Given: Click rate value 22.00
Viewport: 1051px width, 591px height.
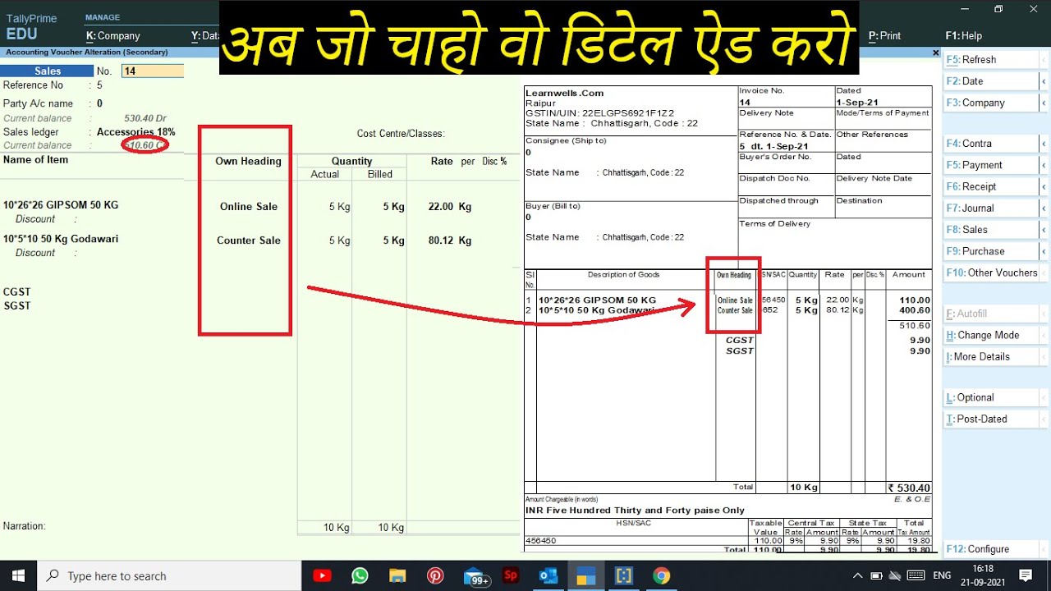Looking at the screenshot, I should coord(441,207).
